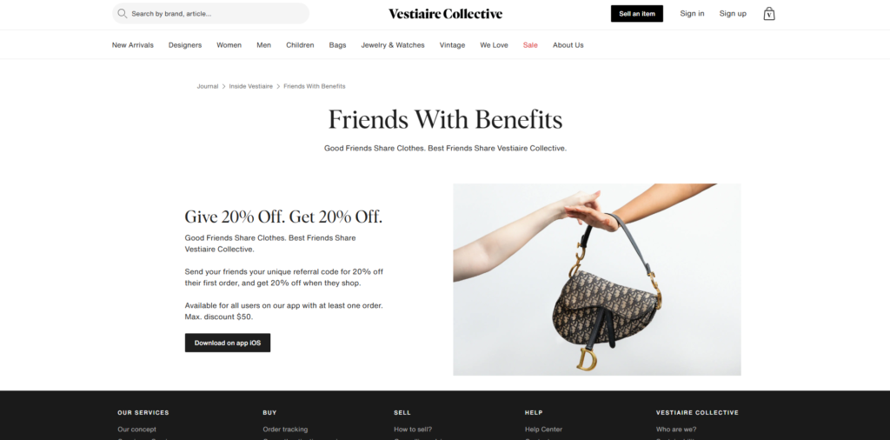This screenshot has width=890, height=440.
Task: Open the Jewelry & Watches menu
Action: pos(393,45)
